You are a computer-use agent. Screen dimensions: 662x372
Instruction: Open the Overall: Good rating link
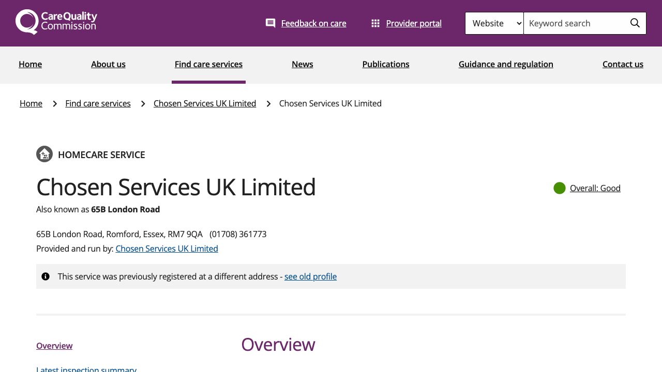point(595,188)
